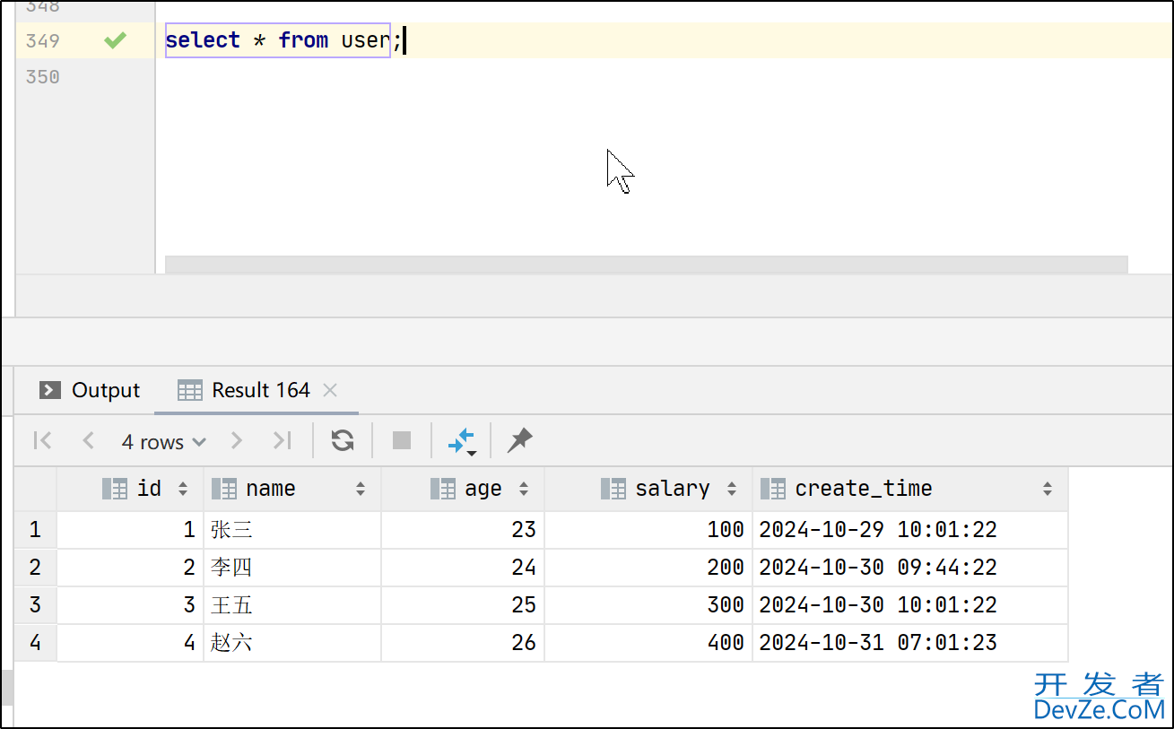
Task: Click the 'select' keyword in the query
Action: (203, 40)
